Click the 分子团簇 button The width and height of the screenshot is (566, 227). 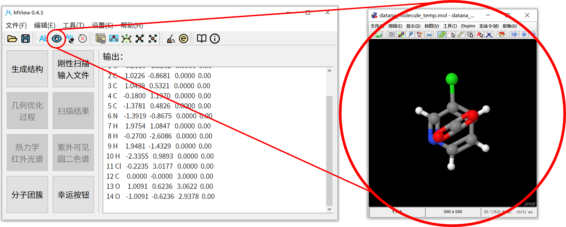click(27, 195)
